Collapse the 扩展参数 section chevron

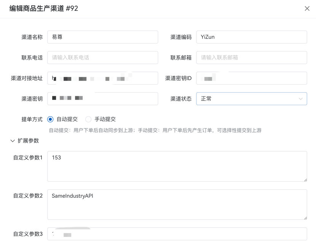[13, 141]
